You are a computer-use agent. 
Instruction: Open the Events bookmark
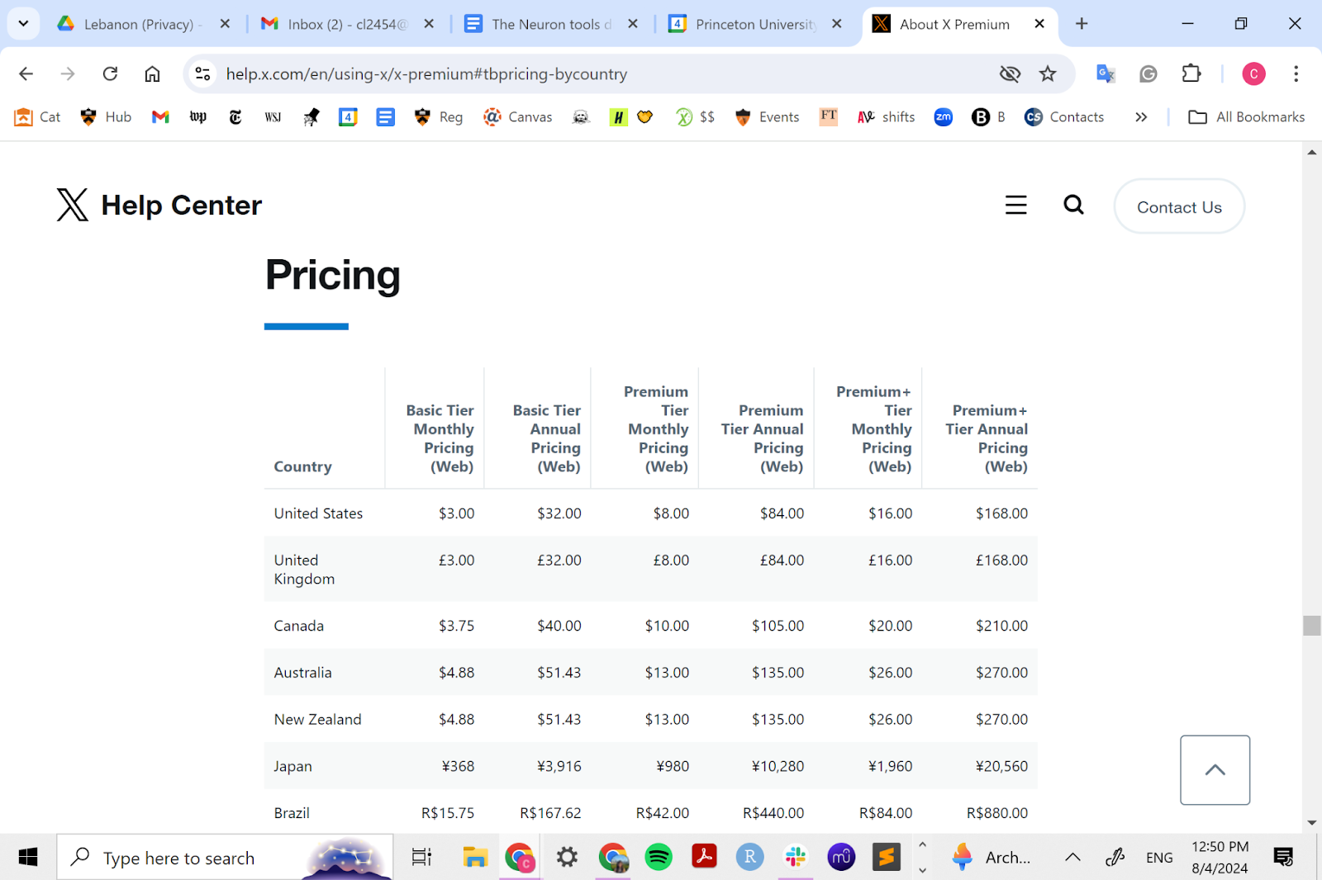[x=767, y=117]
